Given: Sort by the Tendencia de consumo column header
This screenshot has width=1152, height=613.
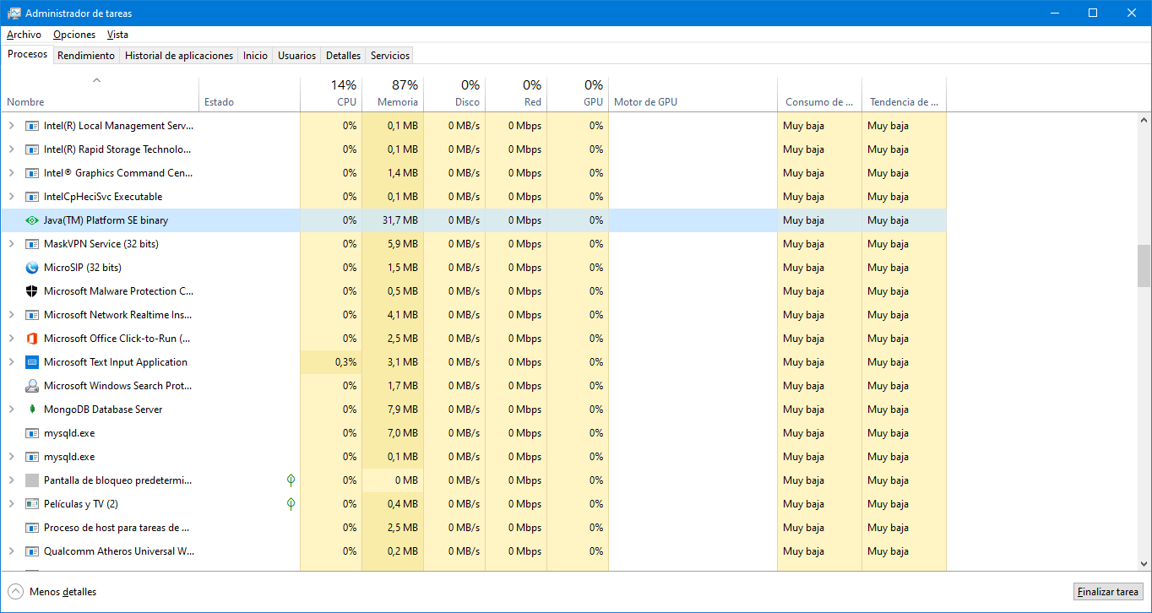Looking at the screenshot, I should 904,94.
